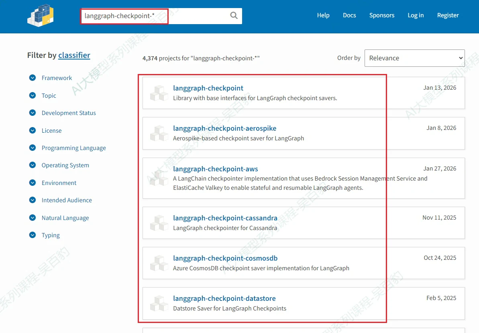This screenshot has width=479, height=333.
Task: Click the Library with base interfaces description
Action: tap(255, 98)
